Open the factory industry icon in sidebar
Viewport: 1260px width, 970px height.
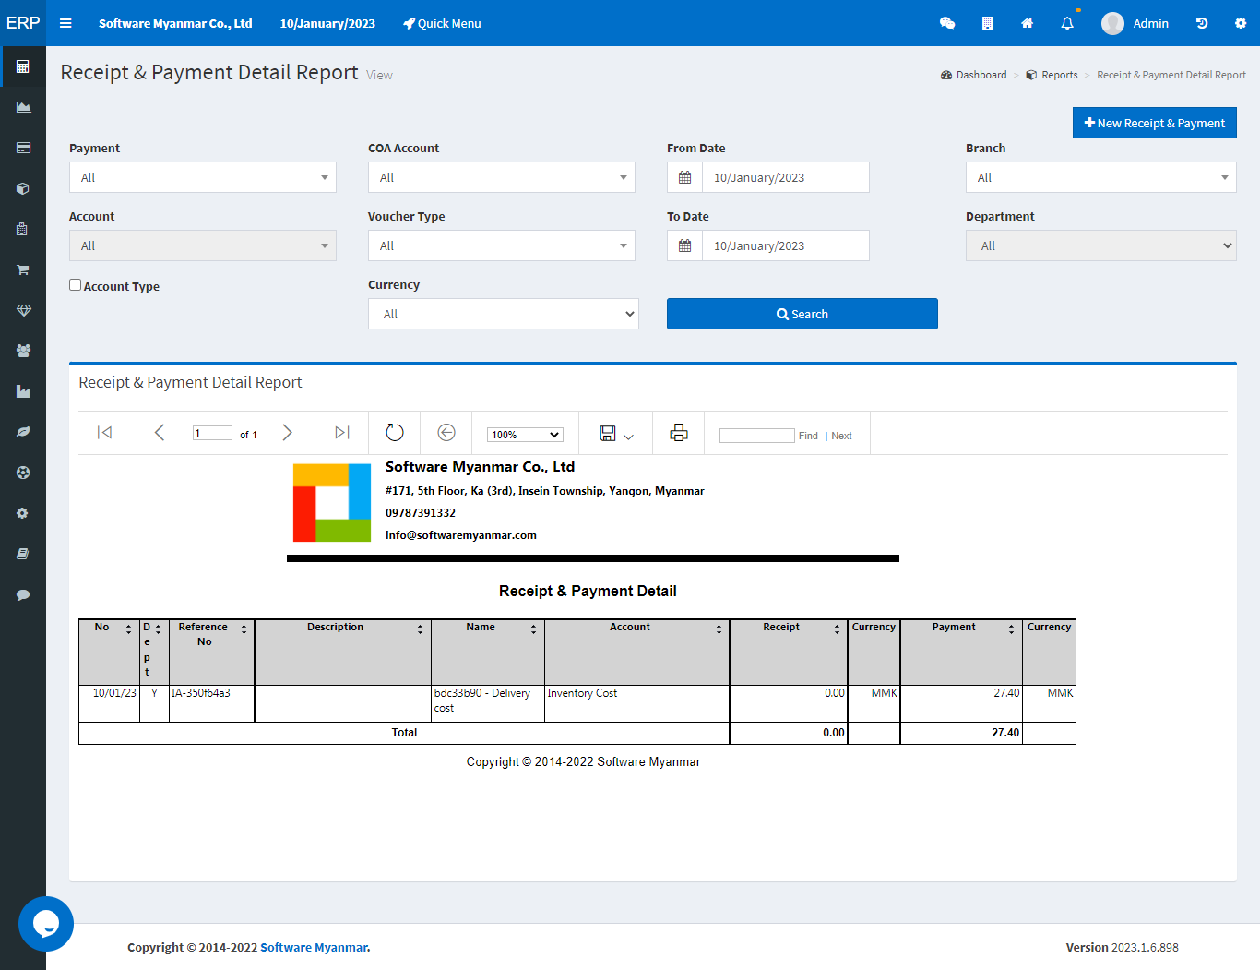coord(23,391)
